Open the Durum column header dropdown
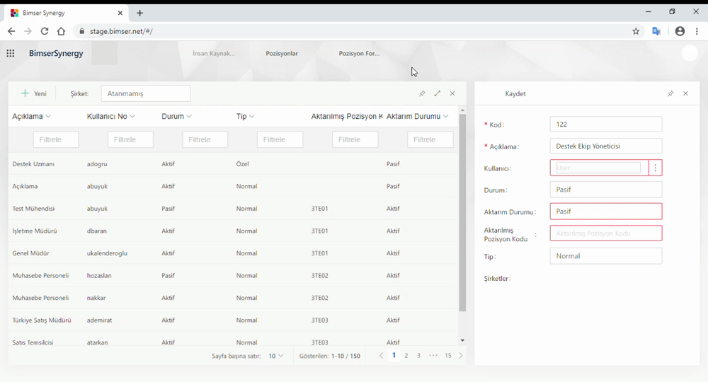This screenshot has height=382, width=708. [x=189, y=117]
